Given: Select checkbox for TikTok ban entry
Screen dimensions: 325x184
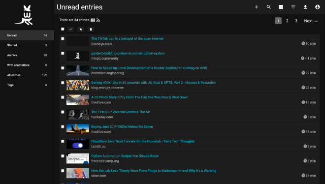Looking at the screenshot, I should [63, 38].
